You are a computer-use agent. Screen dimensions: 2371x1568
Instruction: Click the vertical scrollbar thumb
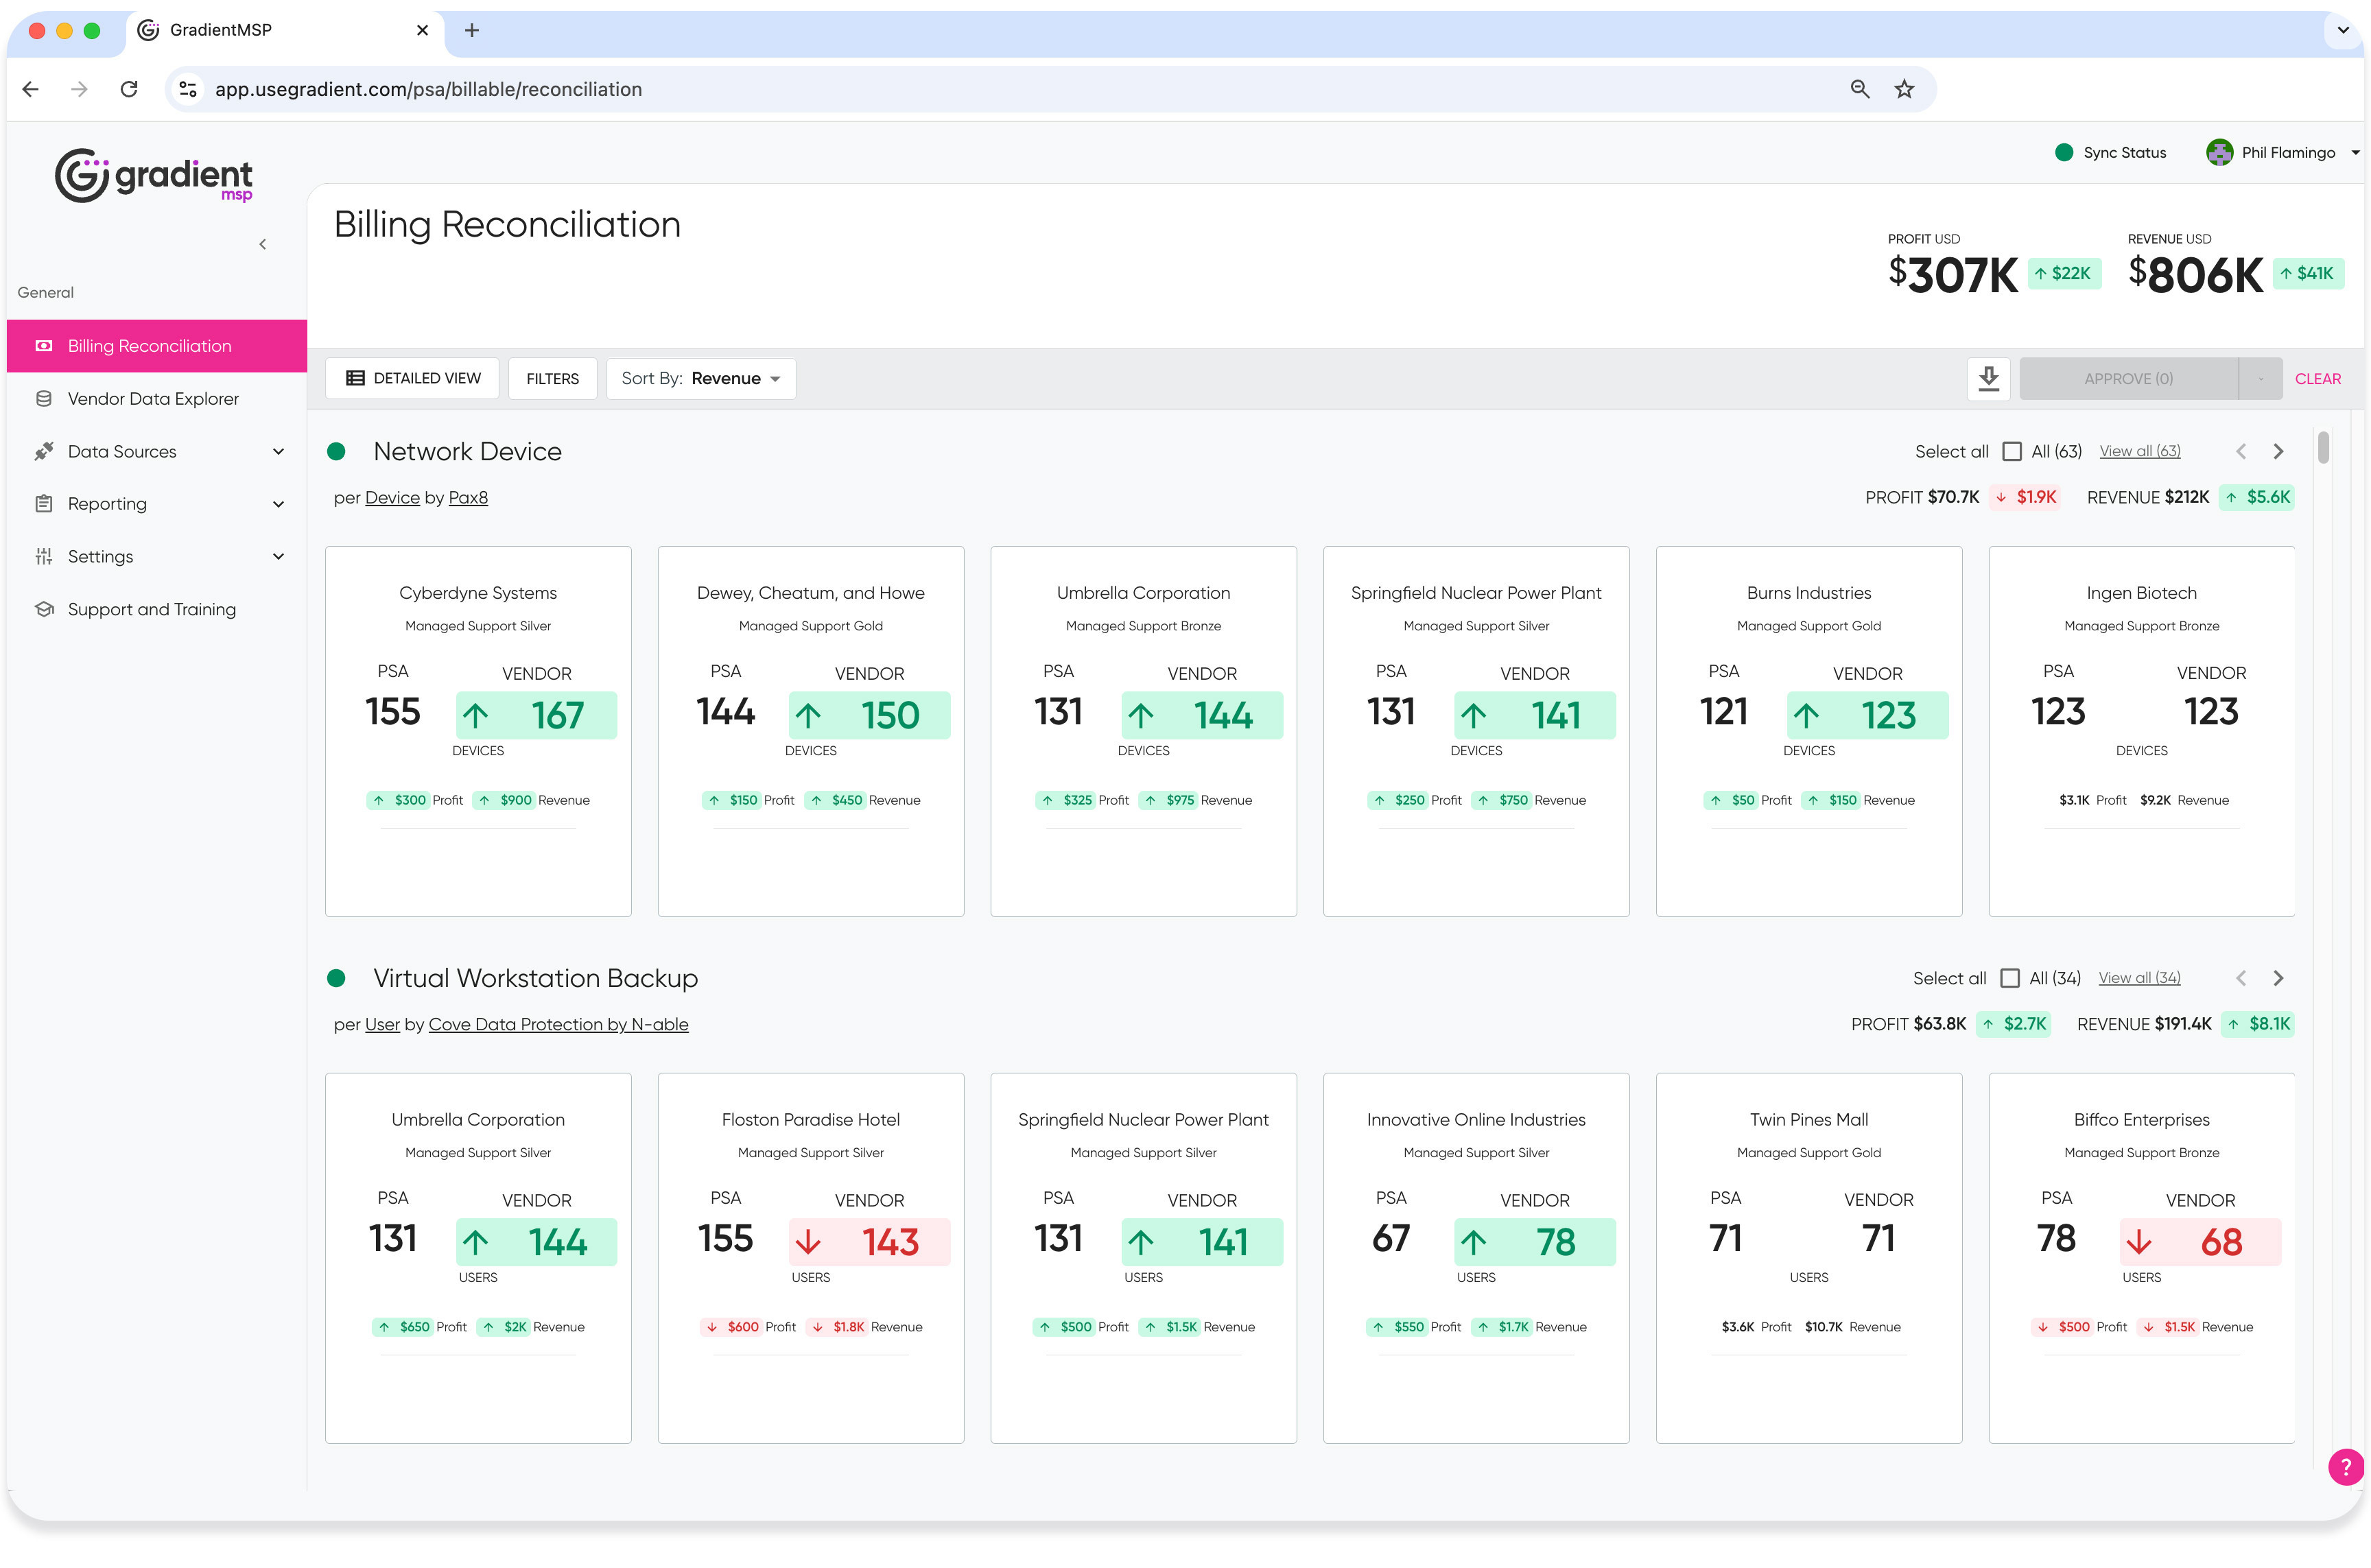click(x=2322, y=448)
